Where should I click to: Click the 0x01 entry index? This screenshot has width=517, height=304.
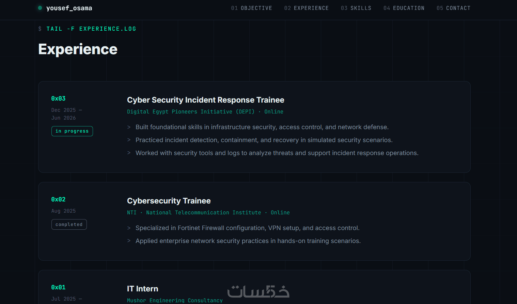(58, 287)
